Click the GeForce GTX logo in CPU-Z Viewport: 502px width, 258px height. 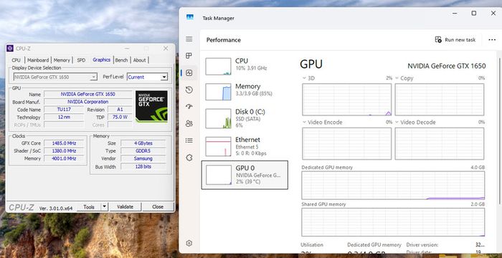(x=151, y=106)
